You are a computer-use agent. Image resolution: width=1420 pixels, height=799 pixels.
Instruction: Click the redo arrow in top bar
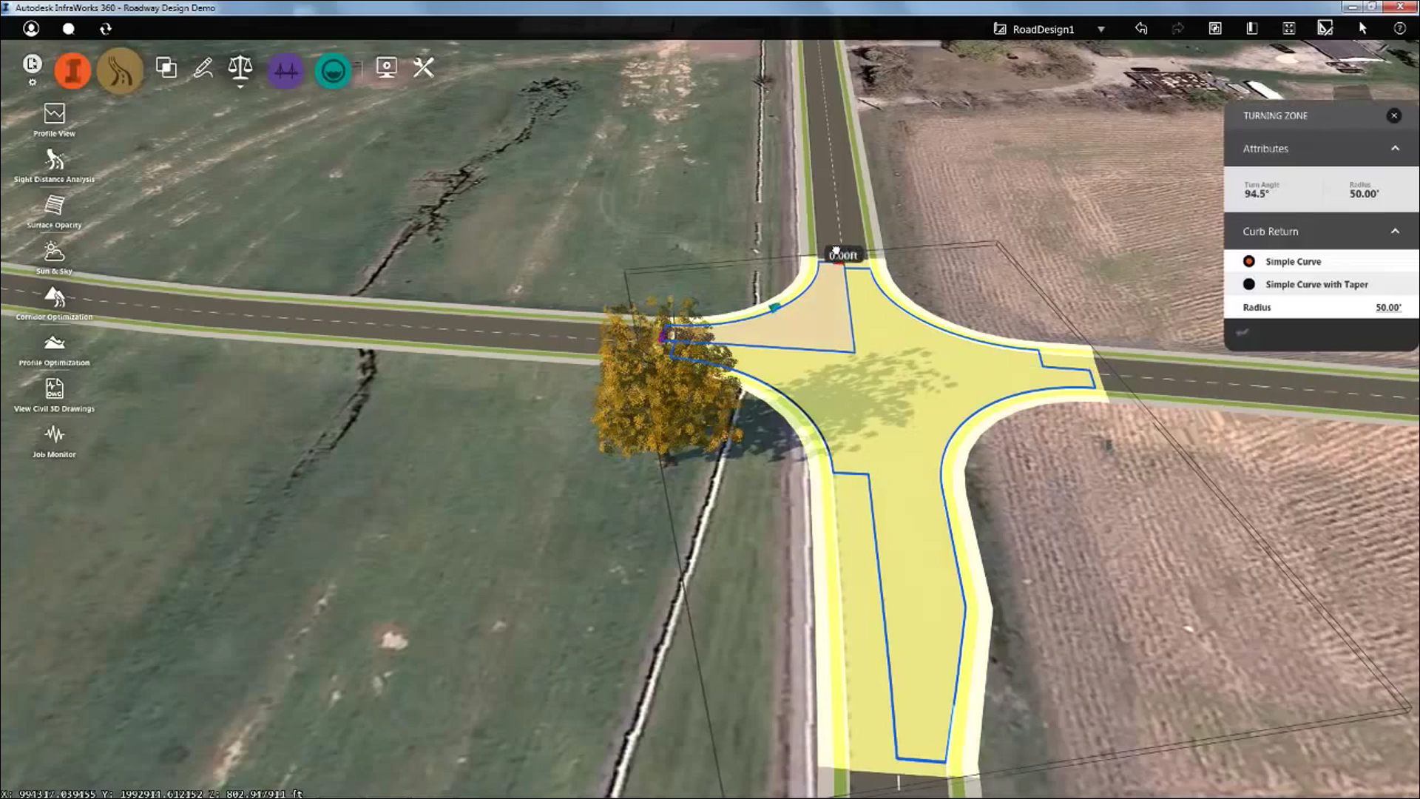pos(1178,28)
